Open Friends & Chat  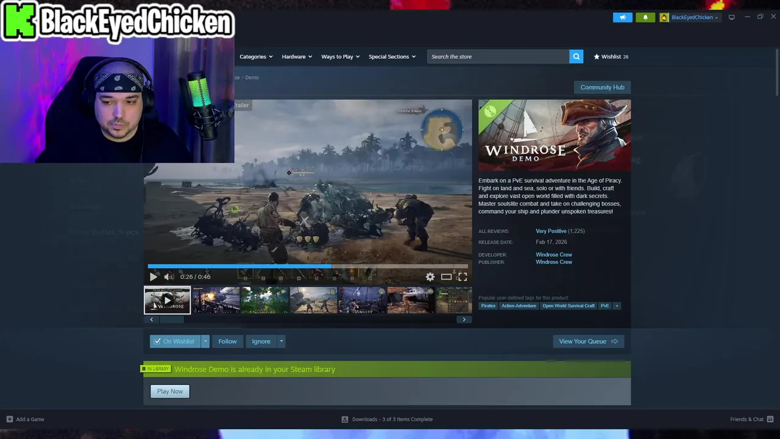pos(752,419)
